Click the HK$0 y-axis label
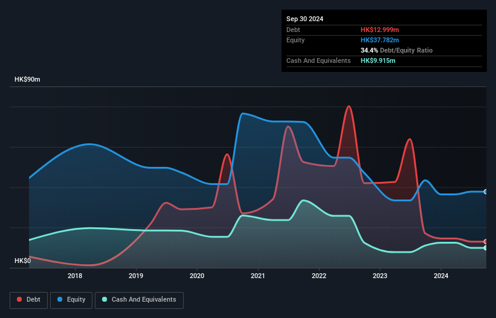Viewport: 496px width, 318px height. 23,261
